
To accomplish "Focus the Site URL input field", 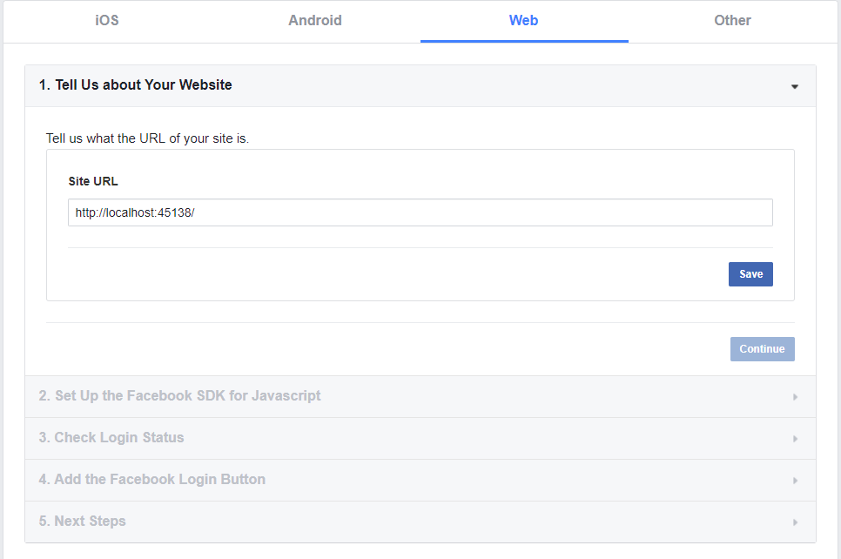I will coord(420,212).
